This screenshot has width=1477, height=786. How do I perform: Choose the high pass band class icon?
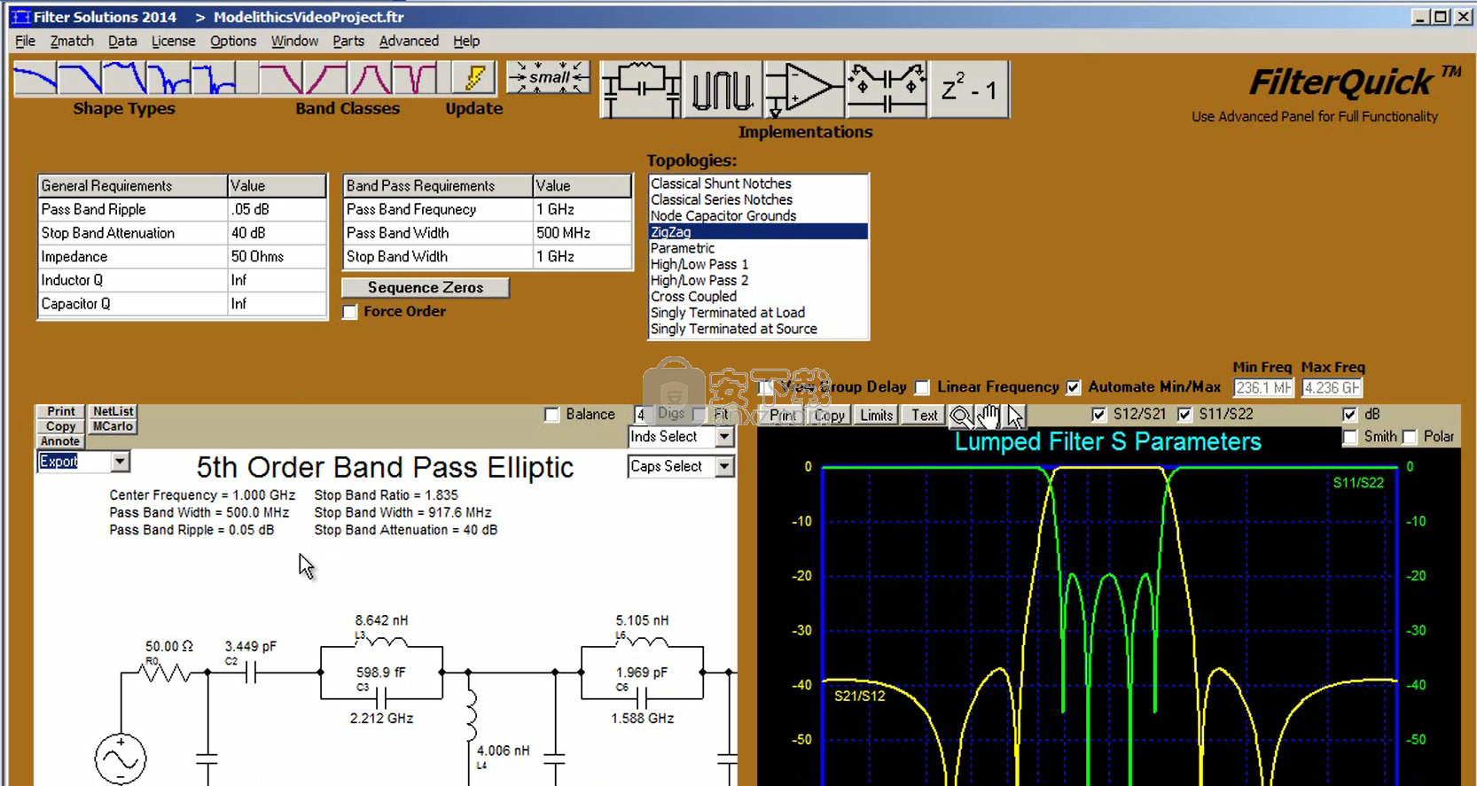[x=325, y=79]
